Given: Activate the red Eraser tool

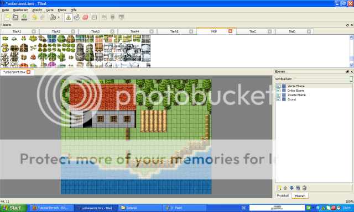Looking at the screenshot, I should click(x=85, y=17).
